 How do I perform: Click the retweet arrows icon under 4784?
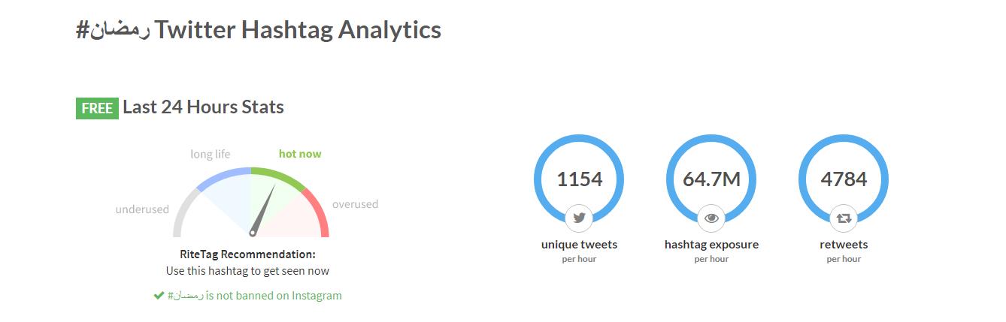point(844,218)
